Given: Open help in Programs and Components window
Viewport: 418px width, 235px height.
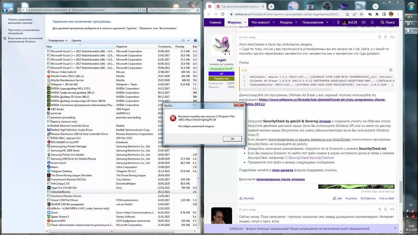Looking at the screenshot, I should coord(195,40).
